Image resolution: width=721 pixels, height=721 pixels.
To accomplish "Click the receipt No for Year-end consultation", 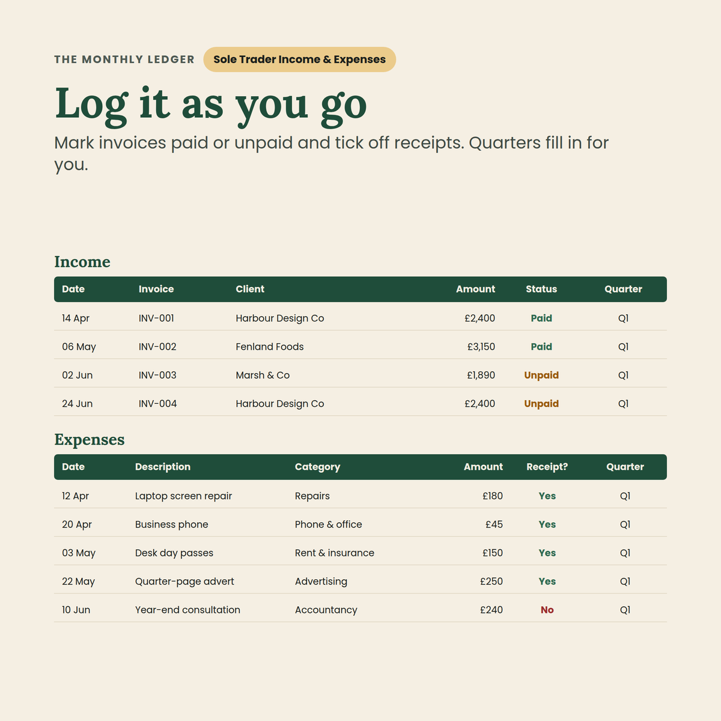I will [547, 610].
